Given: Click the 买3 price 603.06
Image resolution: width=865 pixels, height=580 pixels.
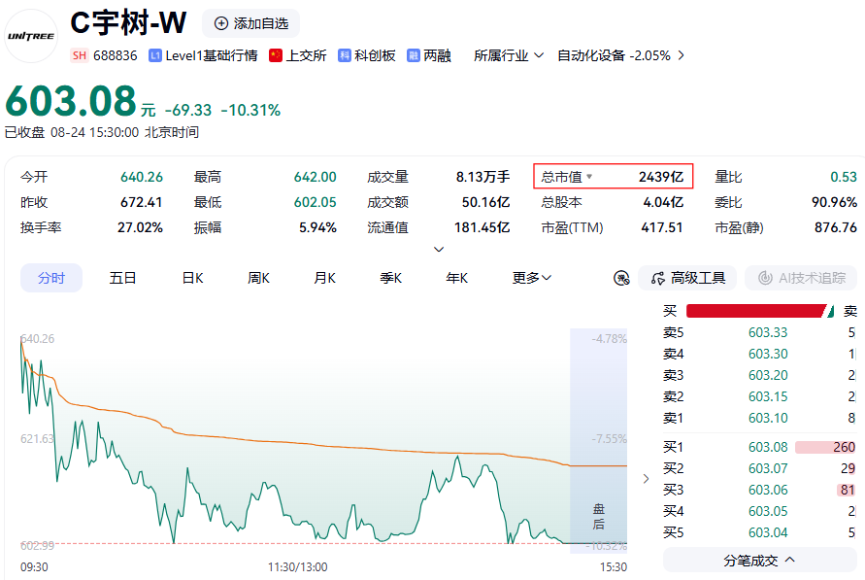Looking at the screenshot, I should pyautogui.click(x=767, y=490).
